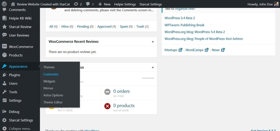Click the Plugins plug icon
The width and height of the screenshot is (280, 131).
[x=4, y=75]
